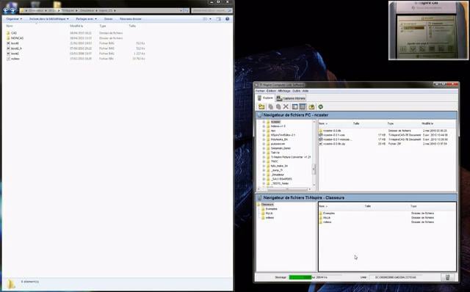Select ndless folder in TI-Nspire tree
Screen dimensions: 470x292
(x=270, y=218)
